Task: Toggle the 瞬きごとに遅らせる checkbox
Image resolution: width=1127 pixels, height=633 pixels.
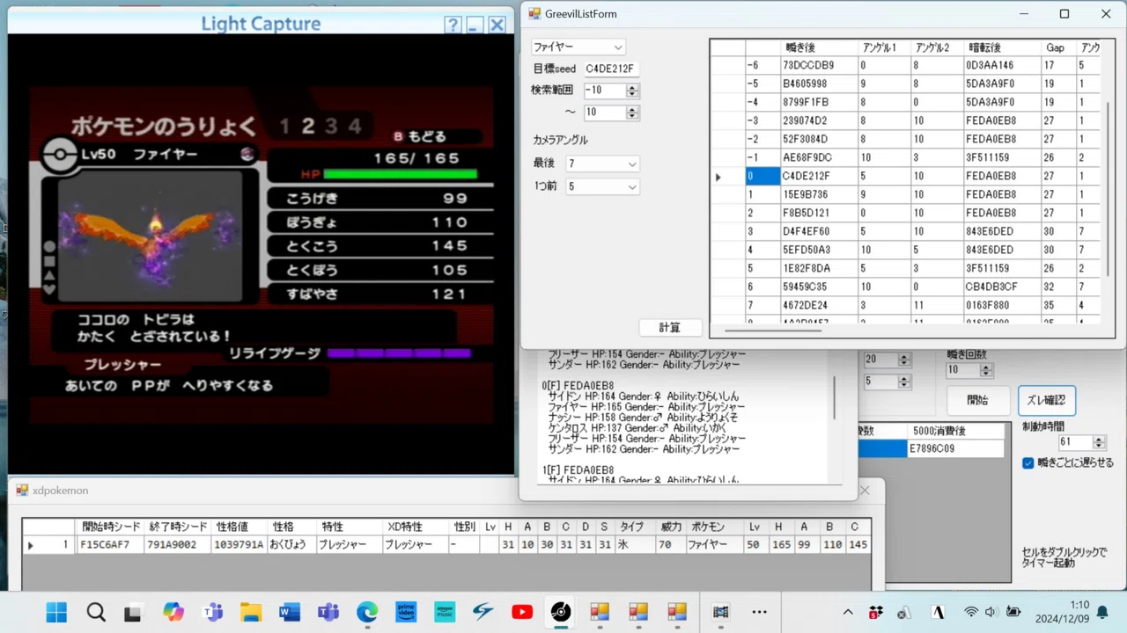Action: click(1028, 462)
